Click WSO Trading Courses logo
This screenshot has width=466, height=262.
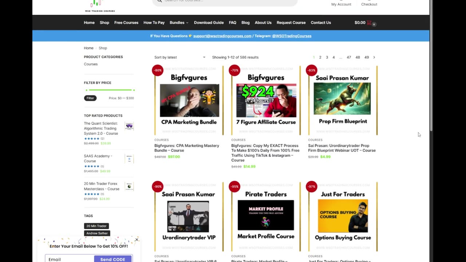pyautogui.click(x=99, y=6)
